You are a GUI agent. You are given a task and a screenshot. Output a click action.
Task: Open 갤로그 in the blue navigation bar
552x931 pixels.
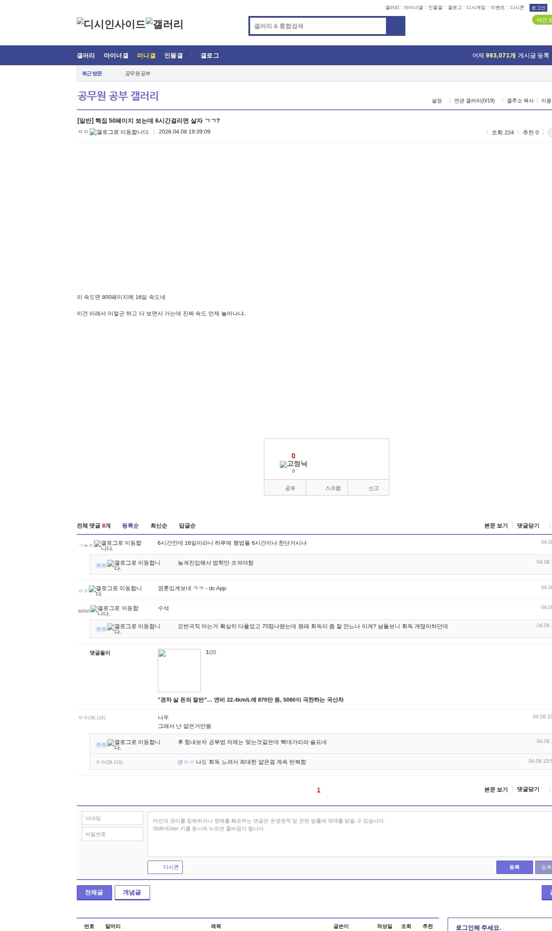tap(210, 56)
